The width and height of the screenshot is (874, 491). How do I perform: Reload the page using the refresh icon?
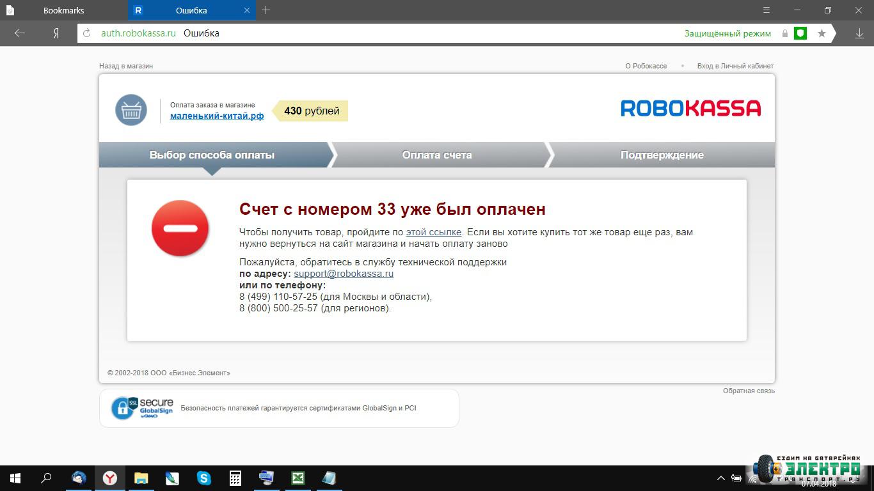[x=87, y=33]
